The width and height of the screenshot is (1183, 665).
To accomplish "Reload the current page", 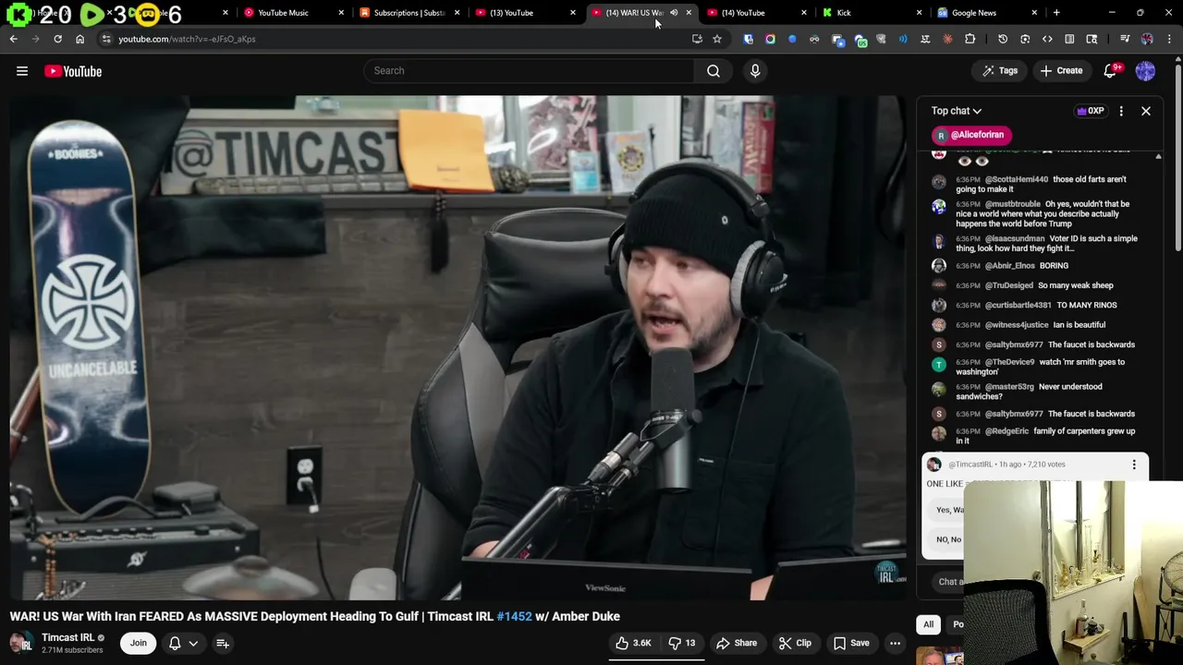I will 57,39.
